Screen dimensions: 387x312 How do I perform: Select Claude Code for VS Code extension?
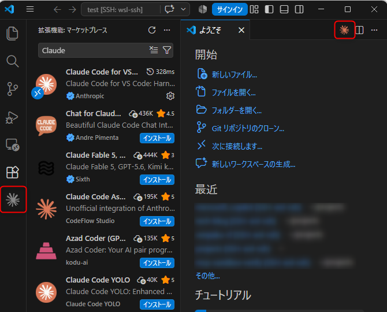103,84
